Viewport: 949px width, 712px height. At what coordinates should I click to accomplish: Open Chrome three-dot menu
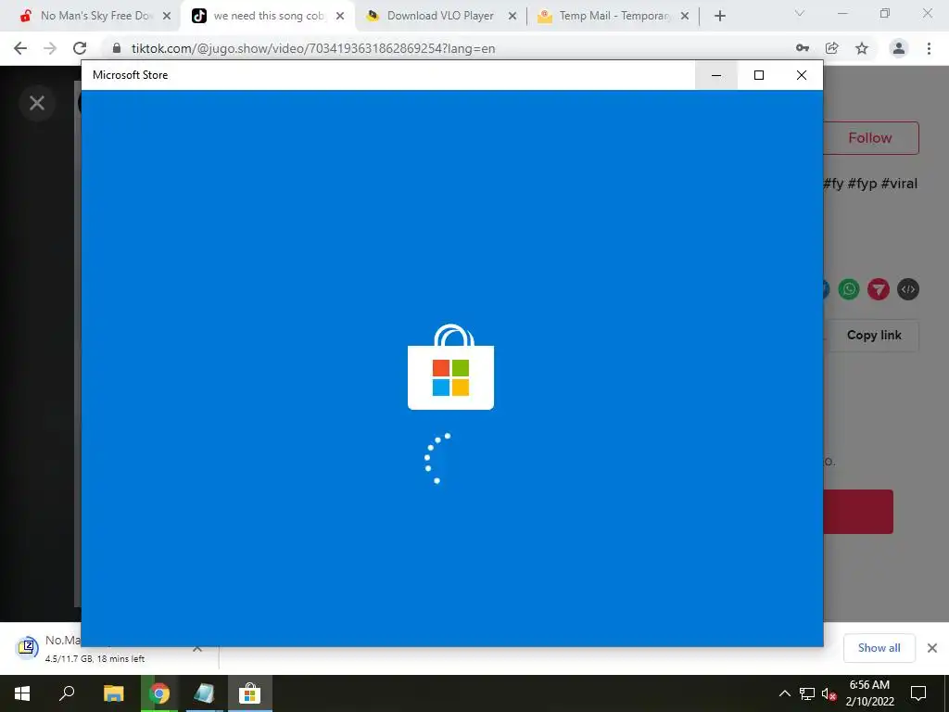929,48
